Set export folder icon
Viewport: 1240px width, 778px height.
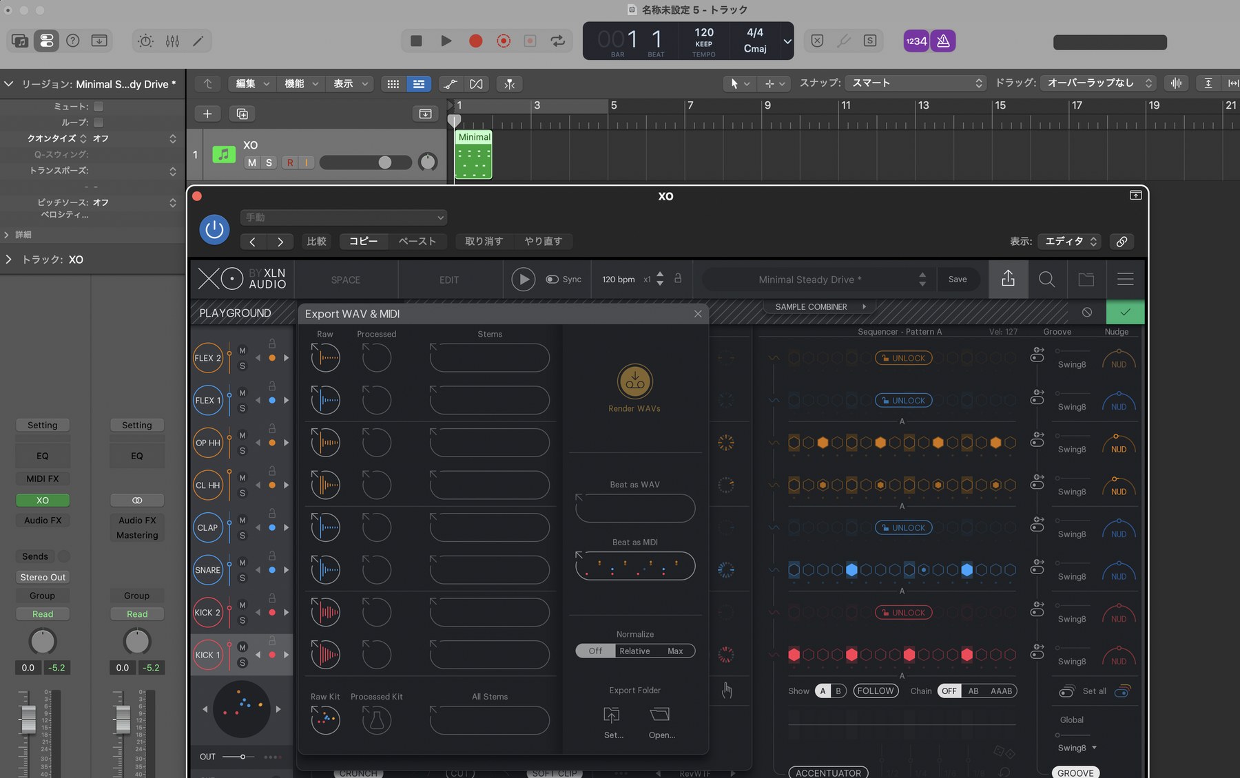612,714
